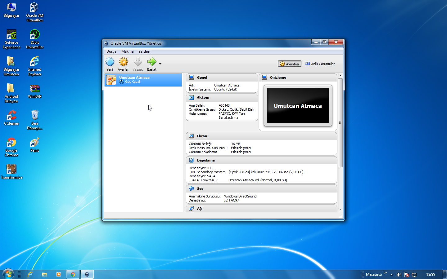Viewport: 447px width, 279px height.
Task: Click the Umutcan Atmaca preview thumbnail
Action: tap(298, 106)
